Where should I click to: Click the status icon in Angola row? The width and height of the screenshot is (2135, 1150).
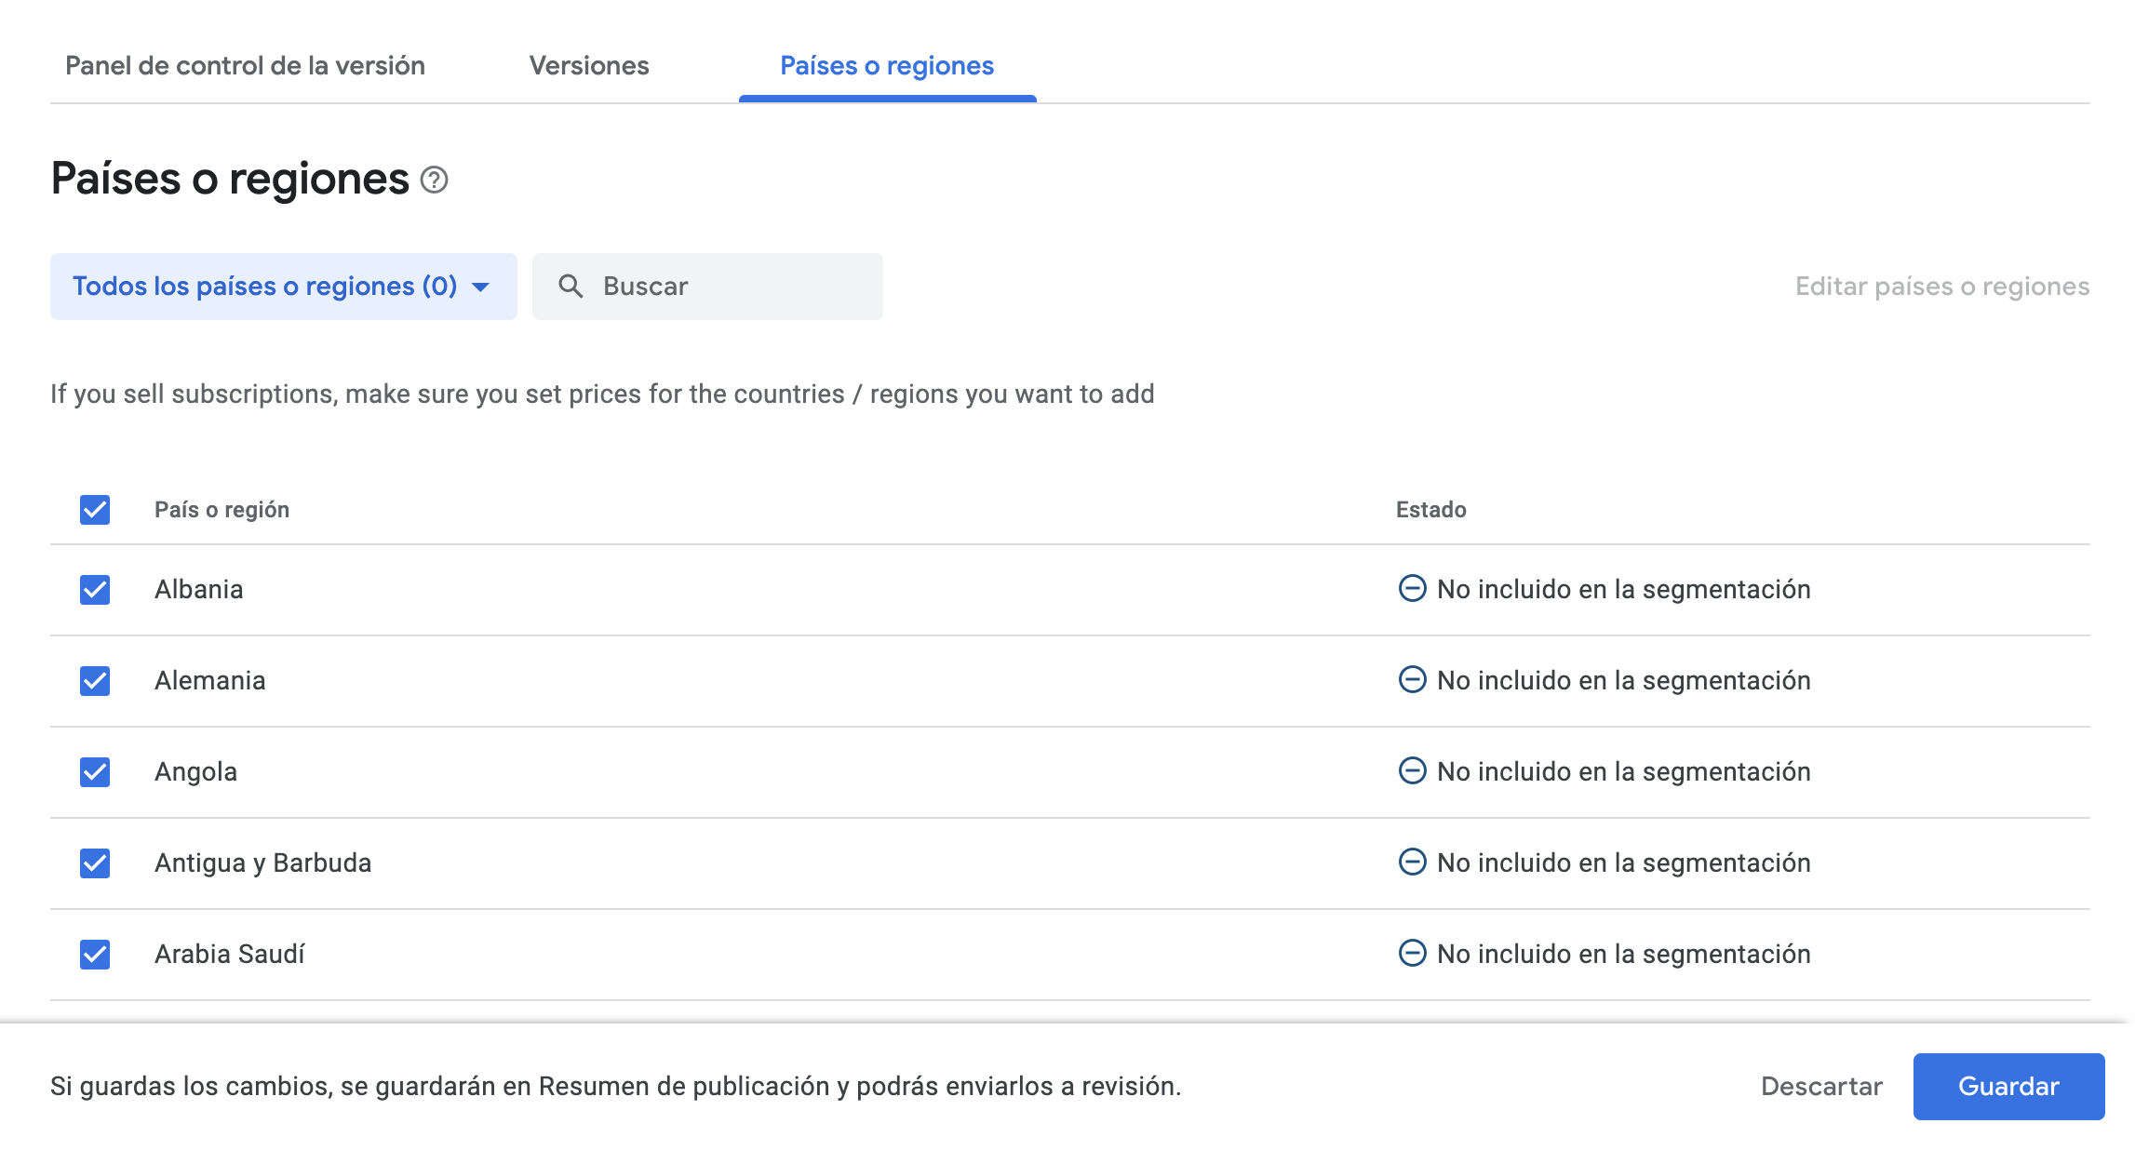tap(1412, 770)
